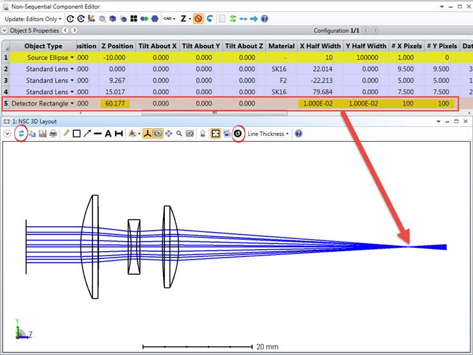Open Source Ellipse object type dropdown
Screen dimensions: 473x355
pyautogui.click(x=72, y=58)
